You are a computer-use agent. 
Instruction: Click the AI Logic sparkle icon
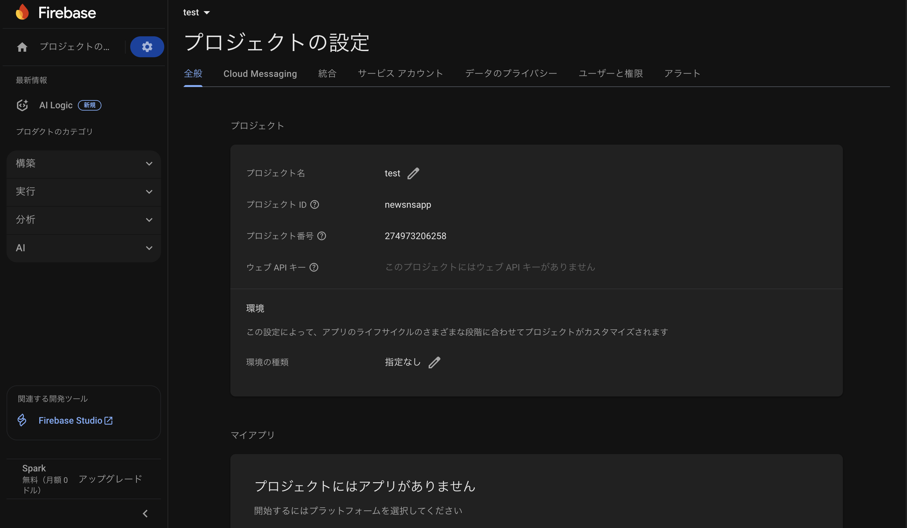point(22,105)
